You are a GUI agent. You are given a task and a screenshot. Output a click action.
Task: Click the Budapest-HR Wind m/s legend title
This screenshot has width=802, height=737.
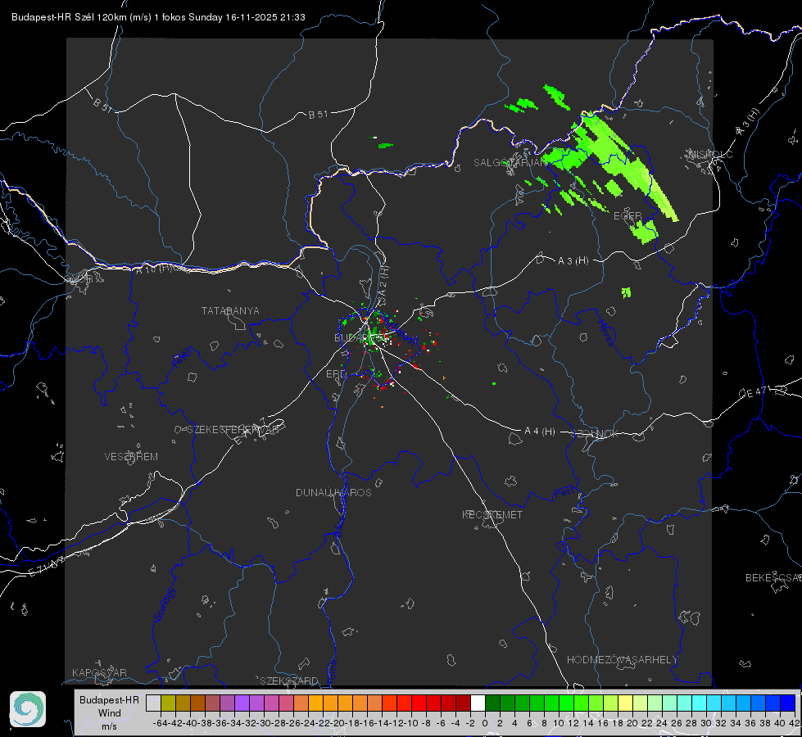[110, 713]
